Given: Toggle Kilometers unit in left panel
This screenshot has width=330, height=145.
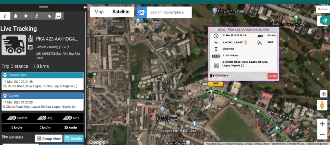Looking at the screenshot, I should [x=13, y=137].
